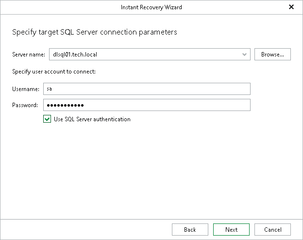This screenshot has height=240, width=303.
Task: Click the Server name: label
Action: (29, 55)
